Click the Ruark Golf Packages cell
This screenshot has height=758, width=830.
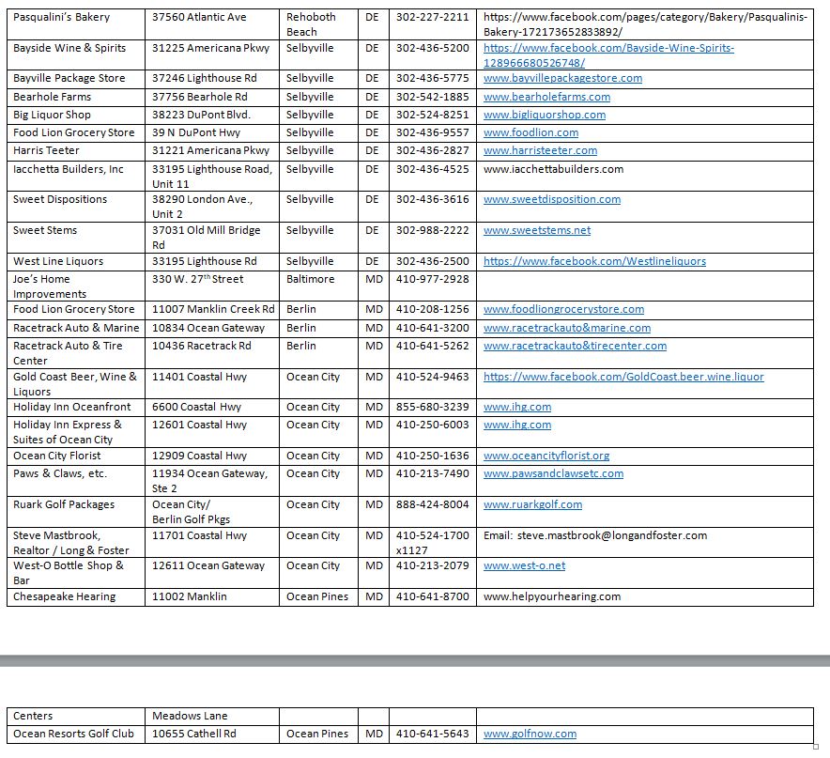pos(76,512)
